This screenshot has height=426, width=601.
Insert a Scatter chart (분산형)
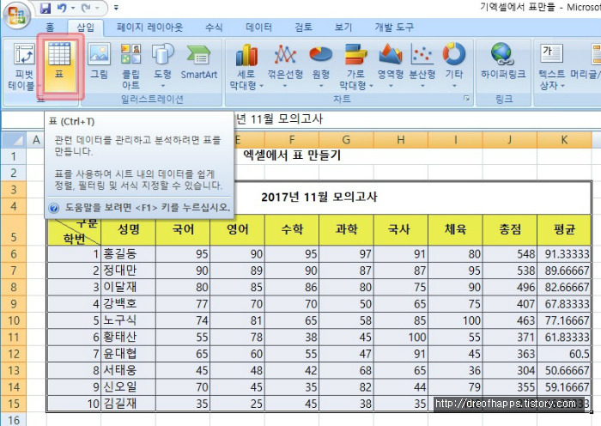click(422, 66)
